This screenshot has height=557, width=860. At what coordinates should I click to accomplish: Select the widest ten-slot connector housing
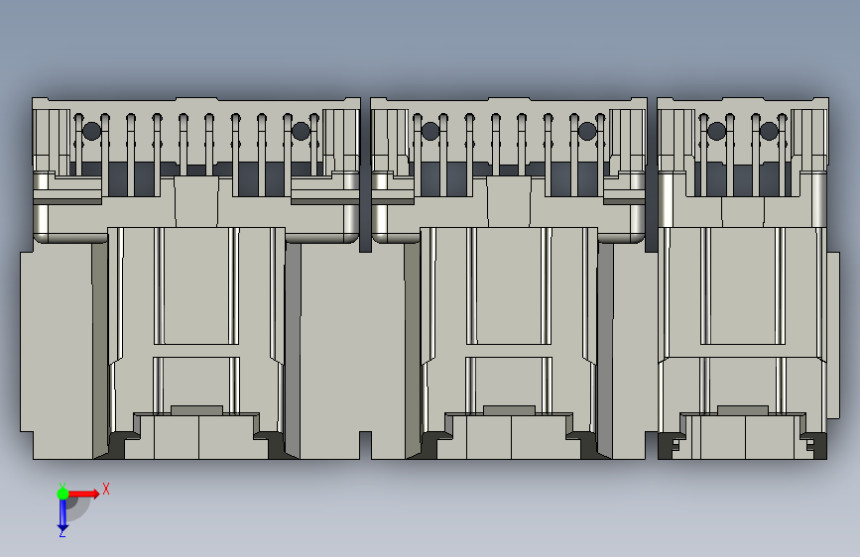[195, 278]
